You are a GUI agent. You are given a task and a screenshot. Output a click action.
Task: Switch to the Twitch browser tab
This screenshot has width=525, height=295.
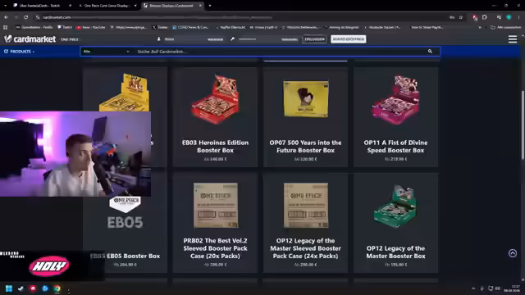tap(40, 6)
